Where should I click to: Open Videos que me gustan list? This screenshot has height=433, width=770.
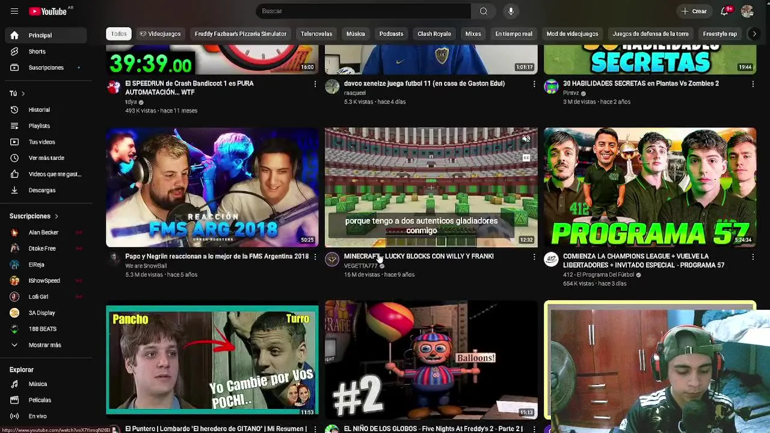tap(46, 174)
